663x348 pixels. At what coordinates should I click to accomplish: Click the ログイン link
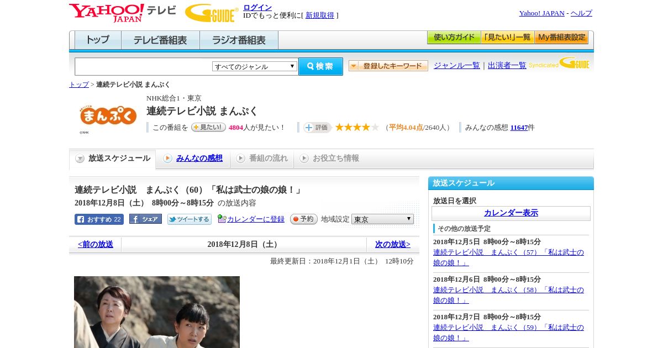point(257,7)
